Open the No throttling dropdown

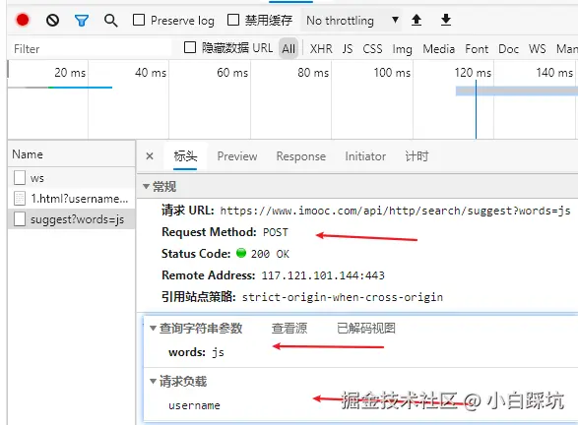pyautogui.click(x=351, y=21)
